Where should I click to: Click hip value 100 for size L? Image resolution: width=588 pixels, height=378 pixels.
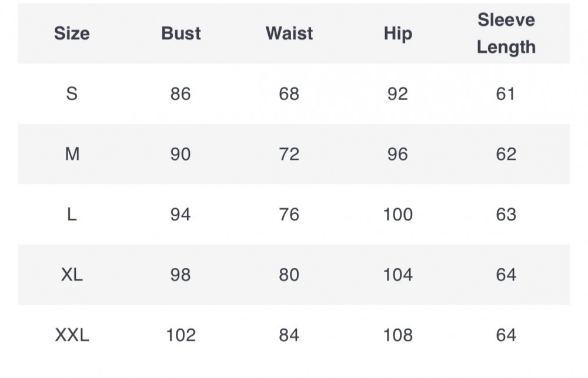coord(397,215)
